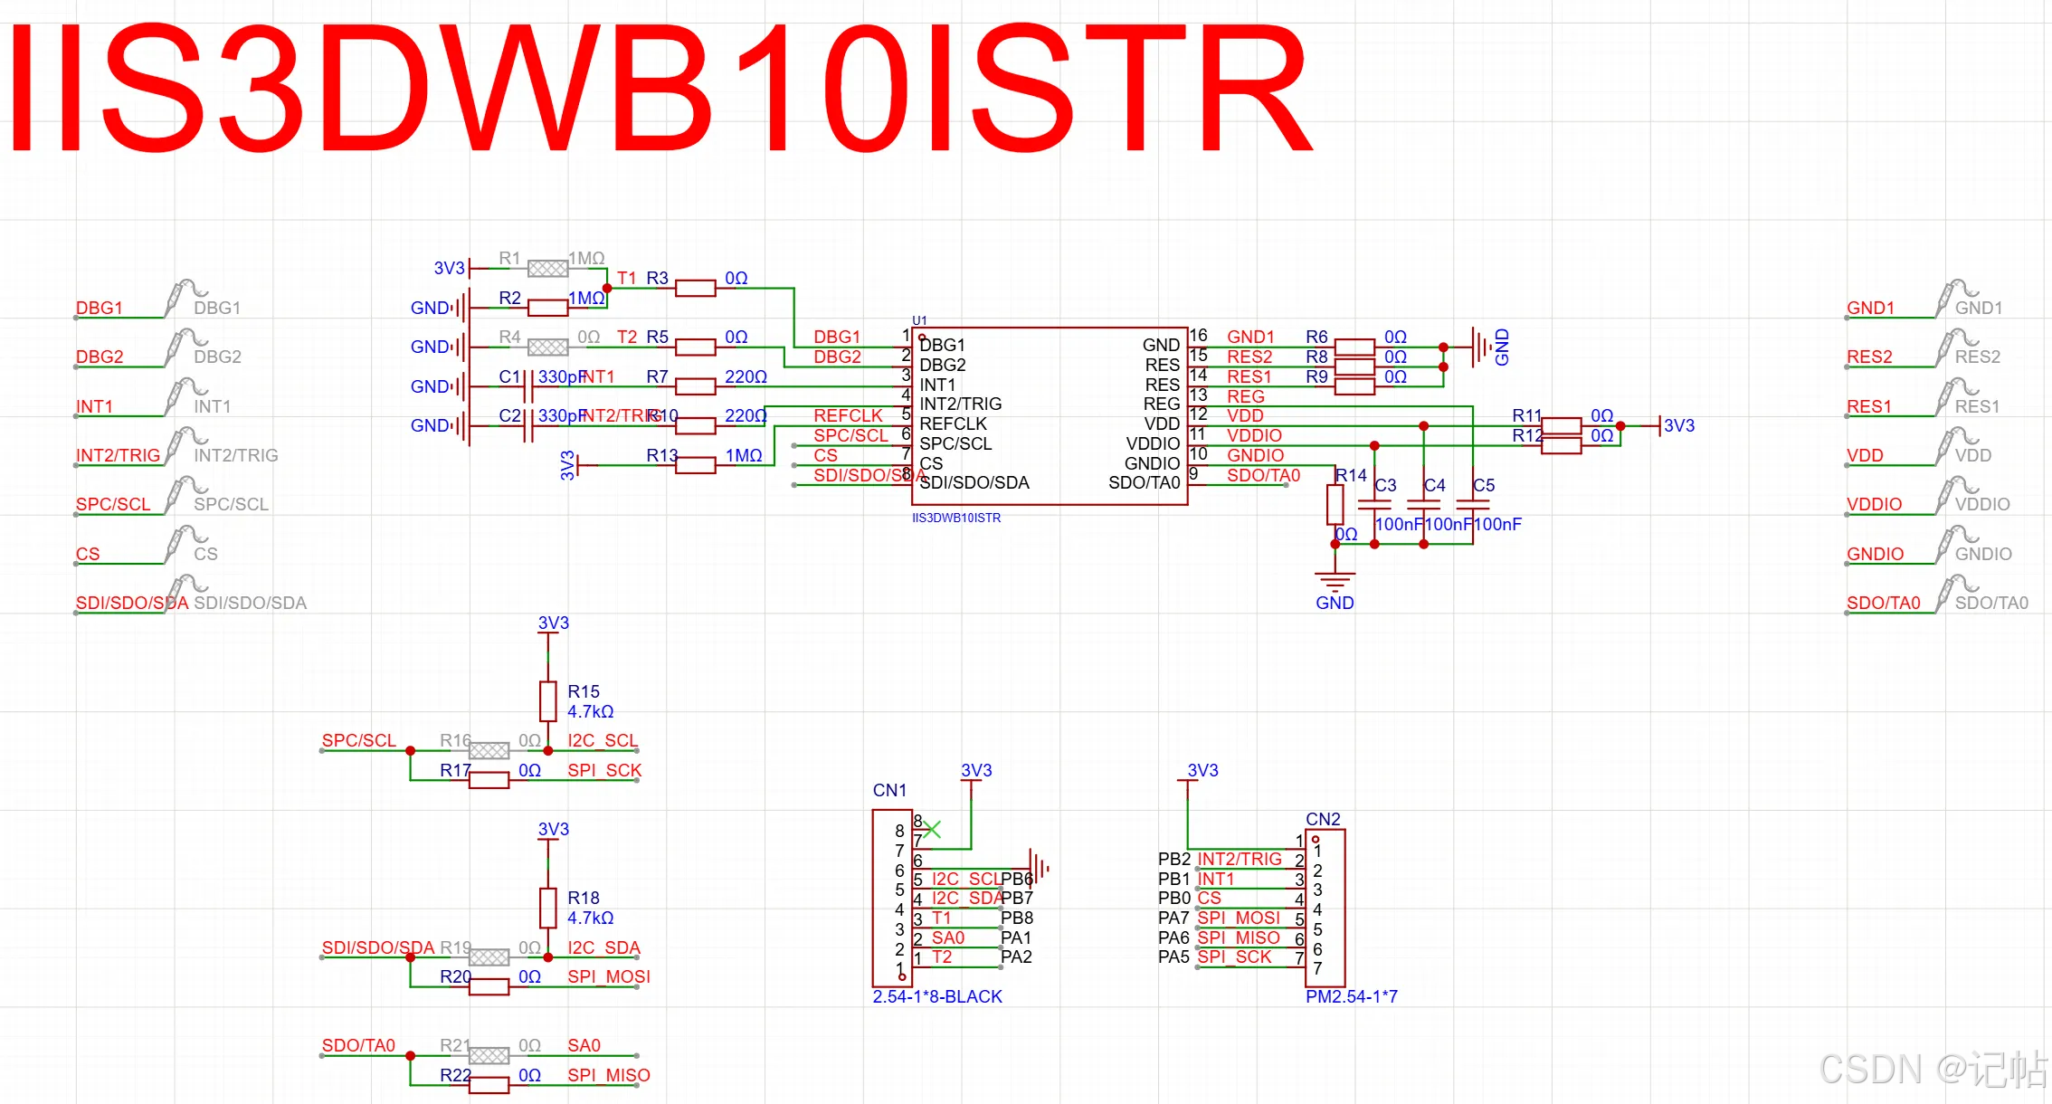Screen dimensions: 2052x1104
Task: Select resistor R18 symbol body
Action: point(547,908)
